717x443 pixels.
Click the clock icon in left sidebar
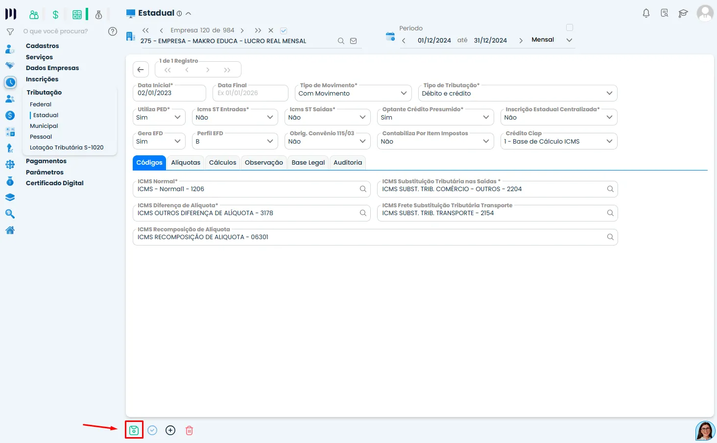tap(10, 82)
